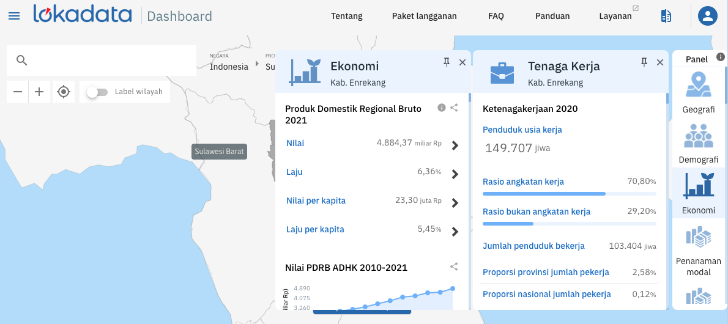Open the user account profile icon
The width and height of the screenshot is (728, 324).
tap(708, 17)
